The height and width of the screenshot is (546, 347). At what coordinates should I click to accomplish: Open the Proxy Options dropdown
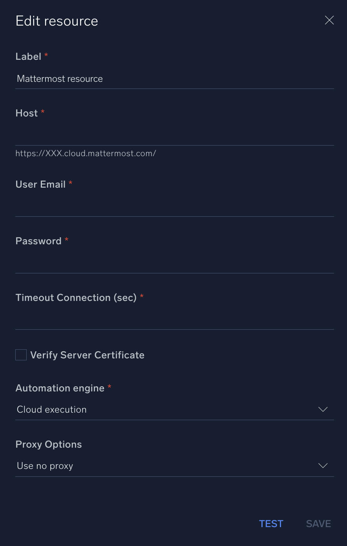(175, 465)
